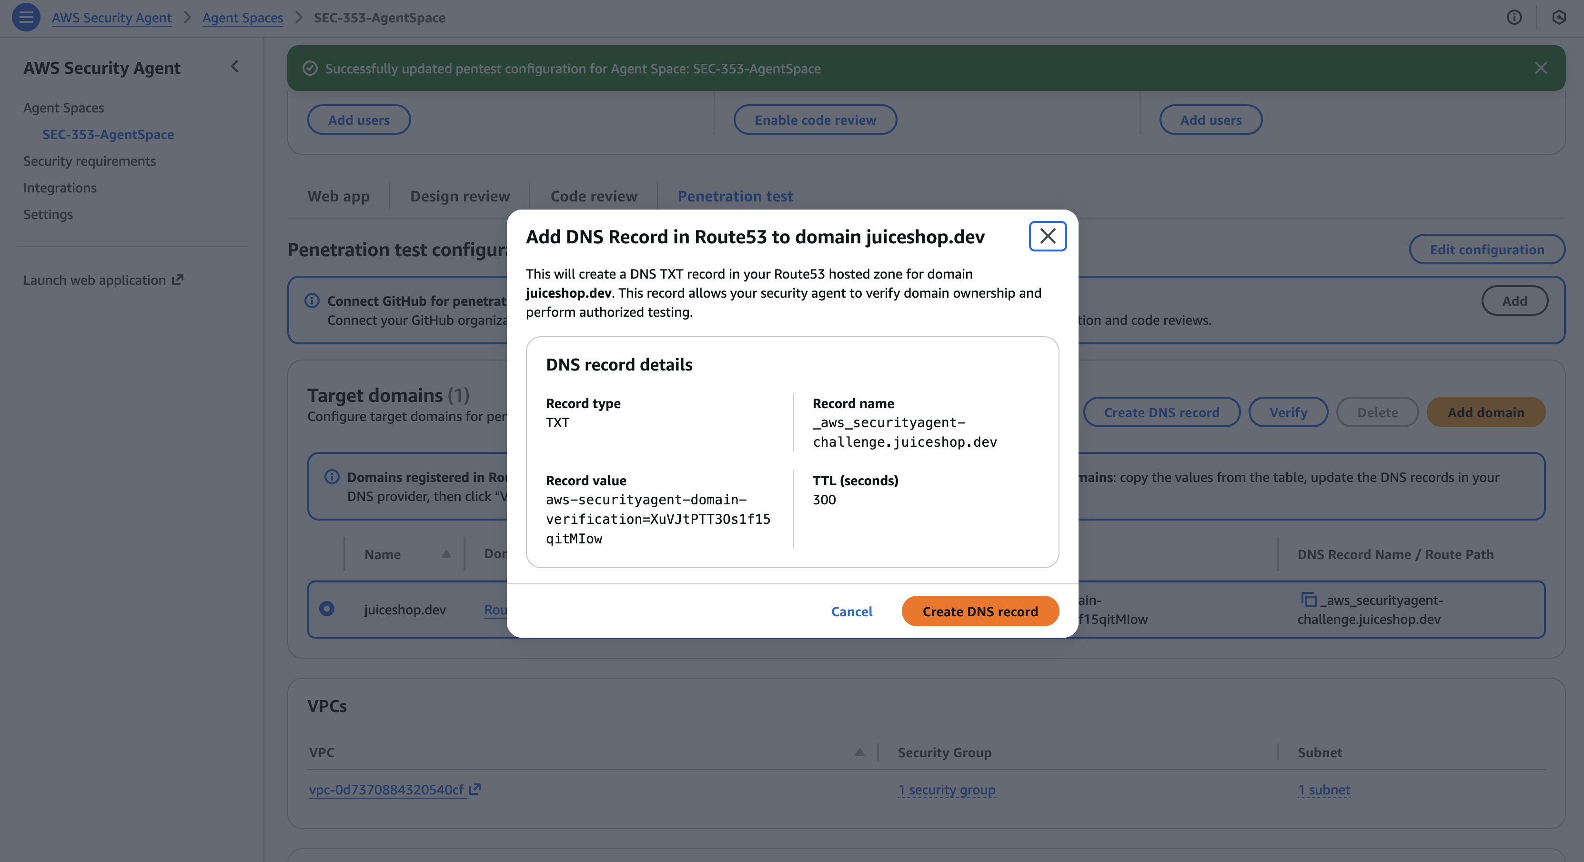Sort the Name column in domains table
Image resolution: width=1584 pixels, height=862 pixels.
click(x=446, y=554)
